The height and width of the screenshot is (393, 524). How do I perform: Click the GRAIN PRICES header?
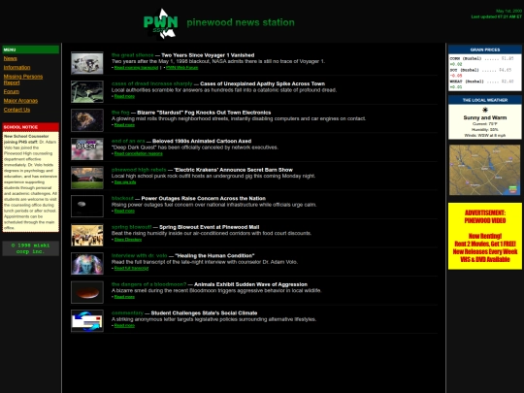coord(485,49)
